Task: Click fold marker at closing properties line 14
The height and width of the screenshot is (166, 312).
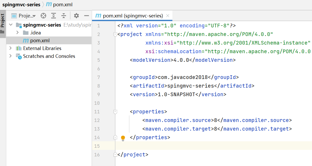Action: pos(115,137)
